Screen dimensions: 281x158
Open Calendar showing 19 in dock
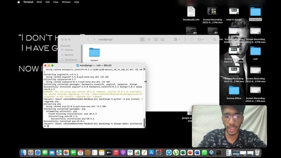80,153
